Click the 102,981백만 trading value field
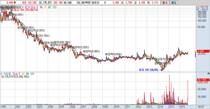Viewport: 210px width, 109px height. [x=83, y=3]
